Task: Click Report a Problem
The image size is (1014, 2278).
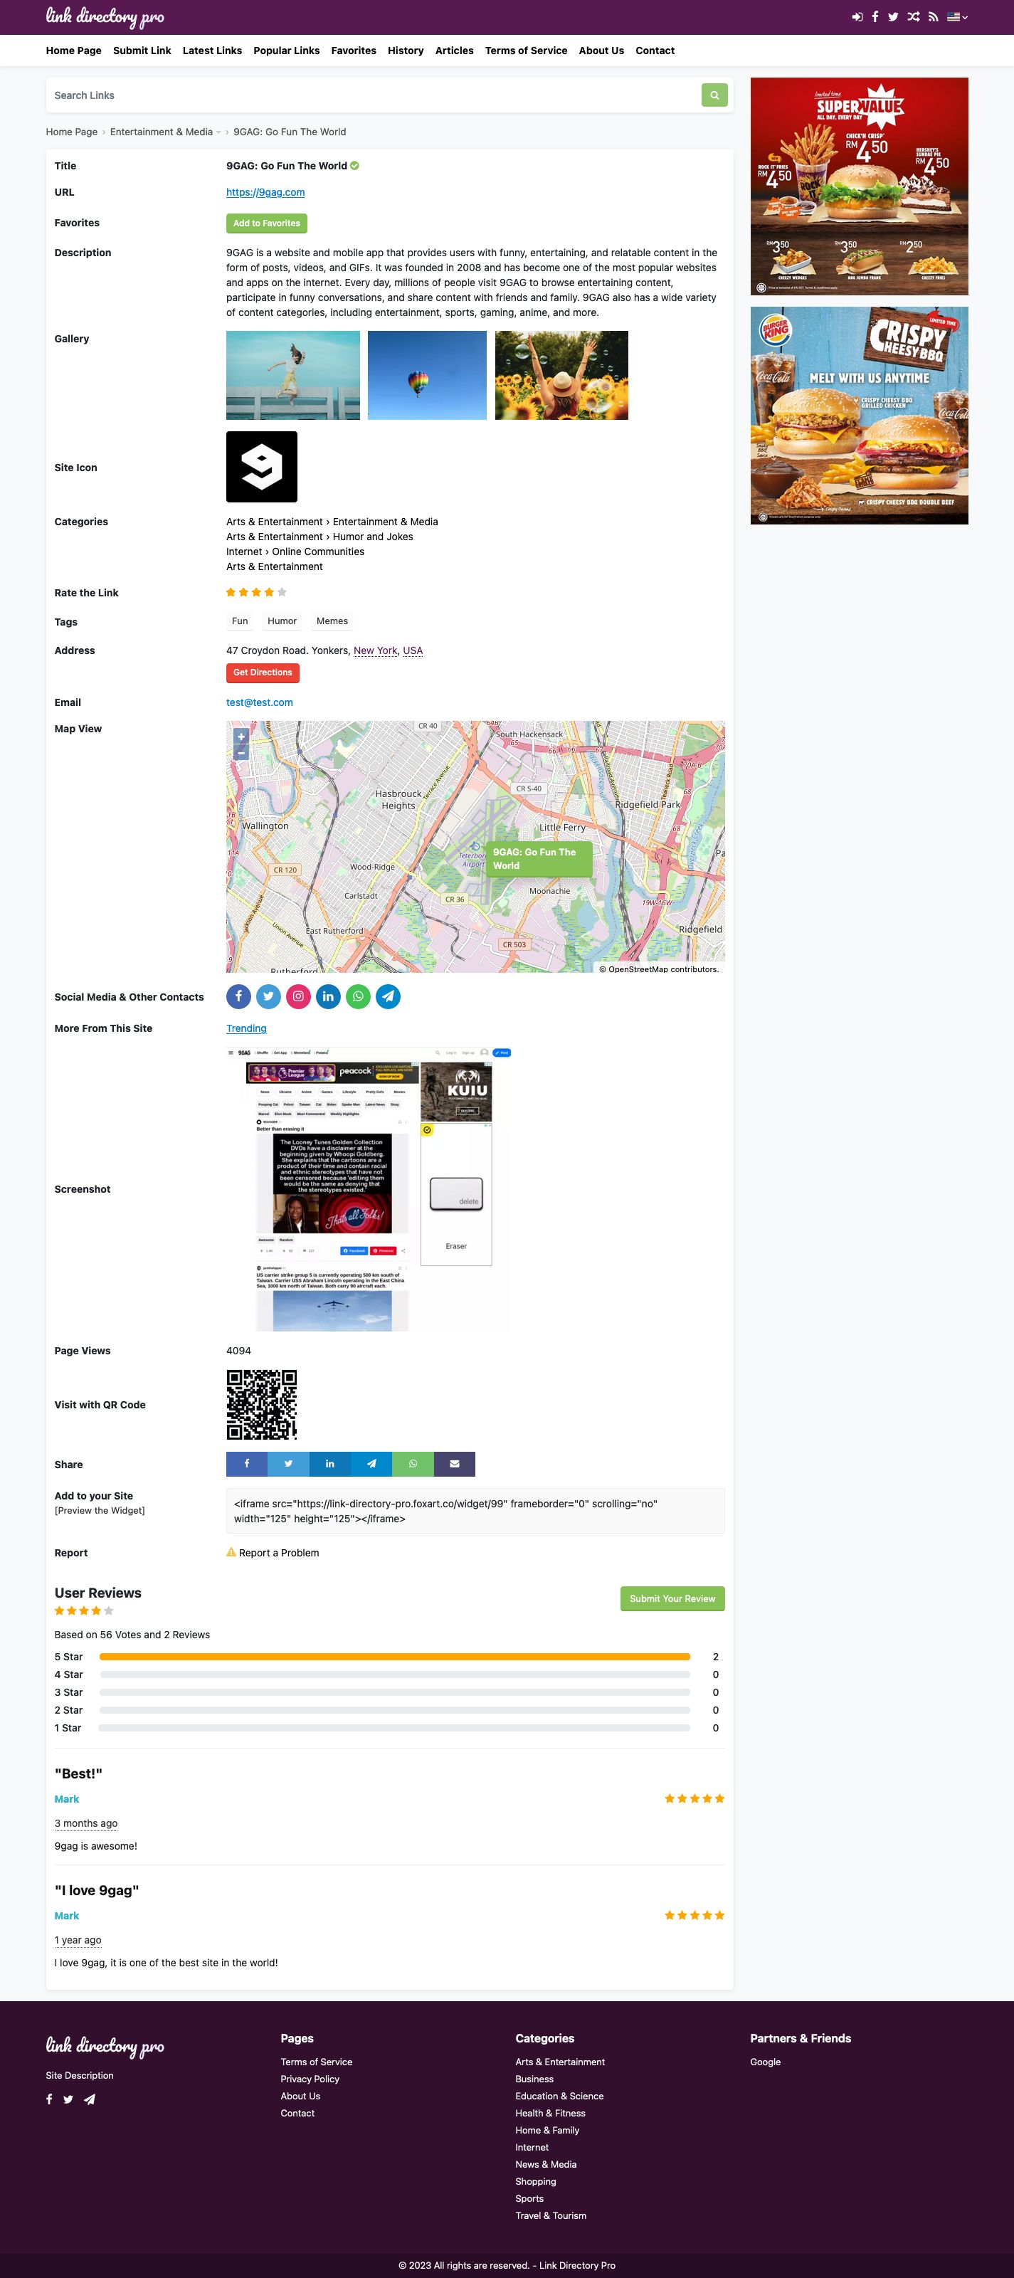Action: point(273,1553)
